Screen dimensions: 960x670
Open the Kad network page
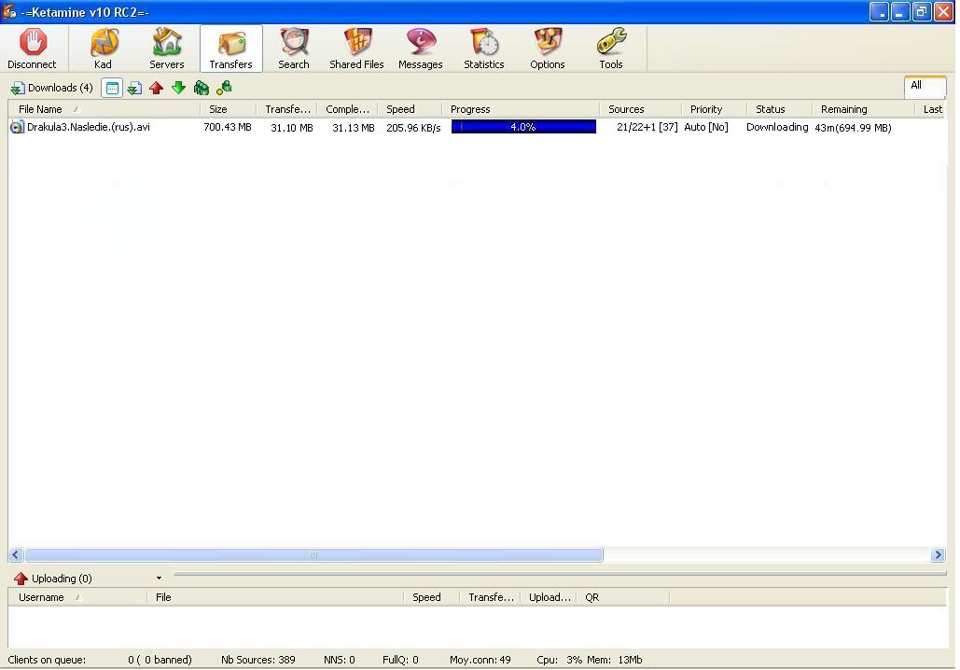click(103, 49)
